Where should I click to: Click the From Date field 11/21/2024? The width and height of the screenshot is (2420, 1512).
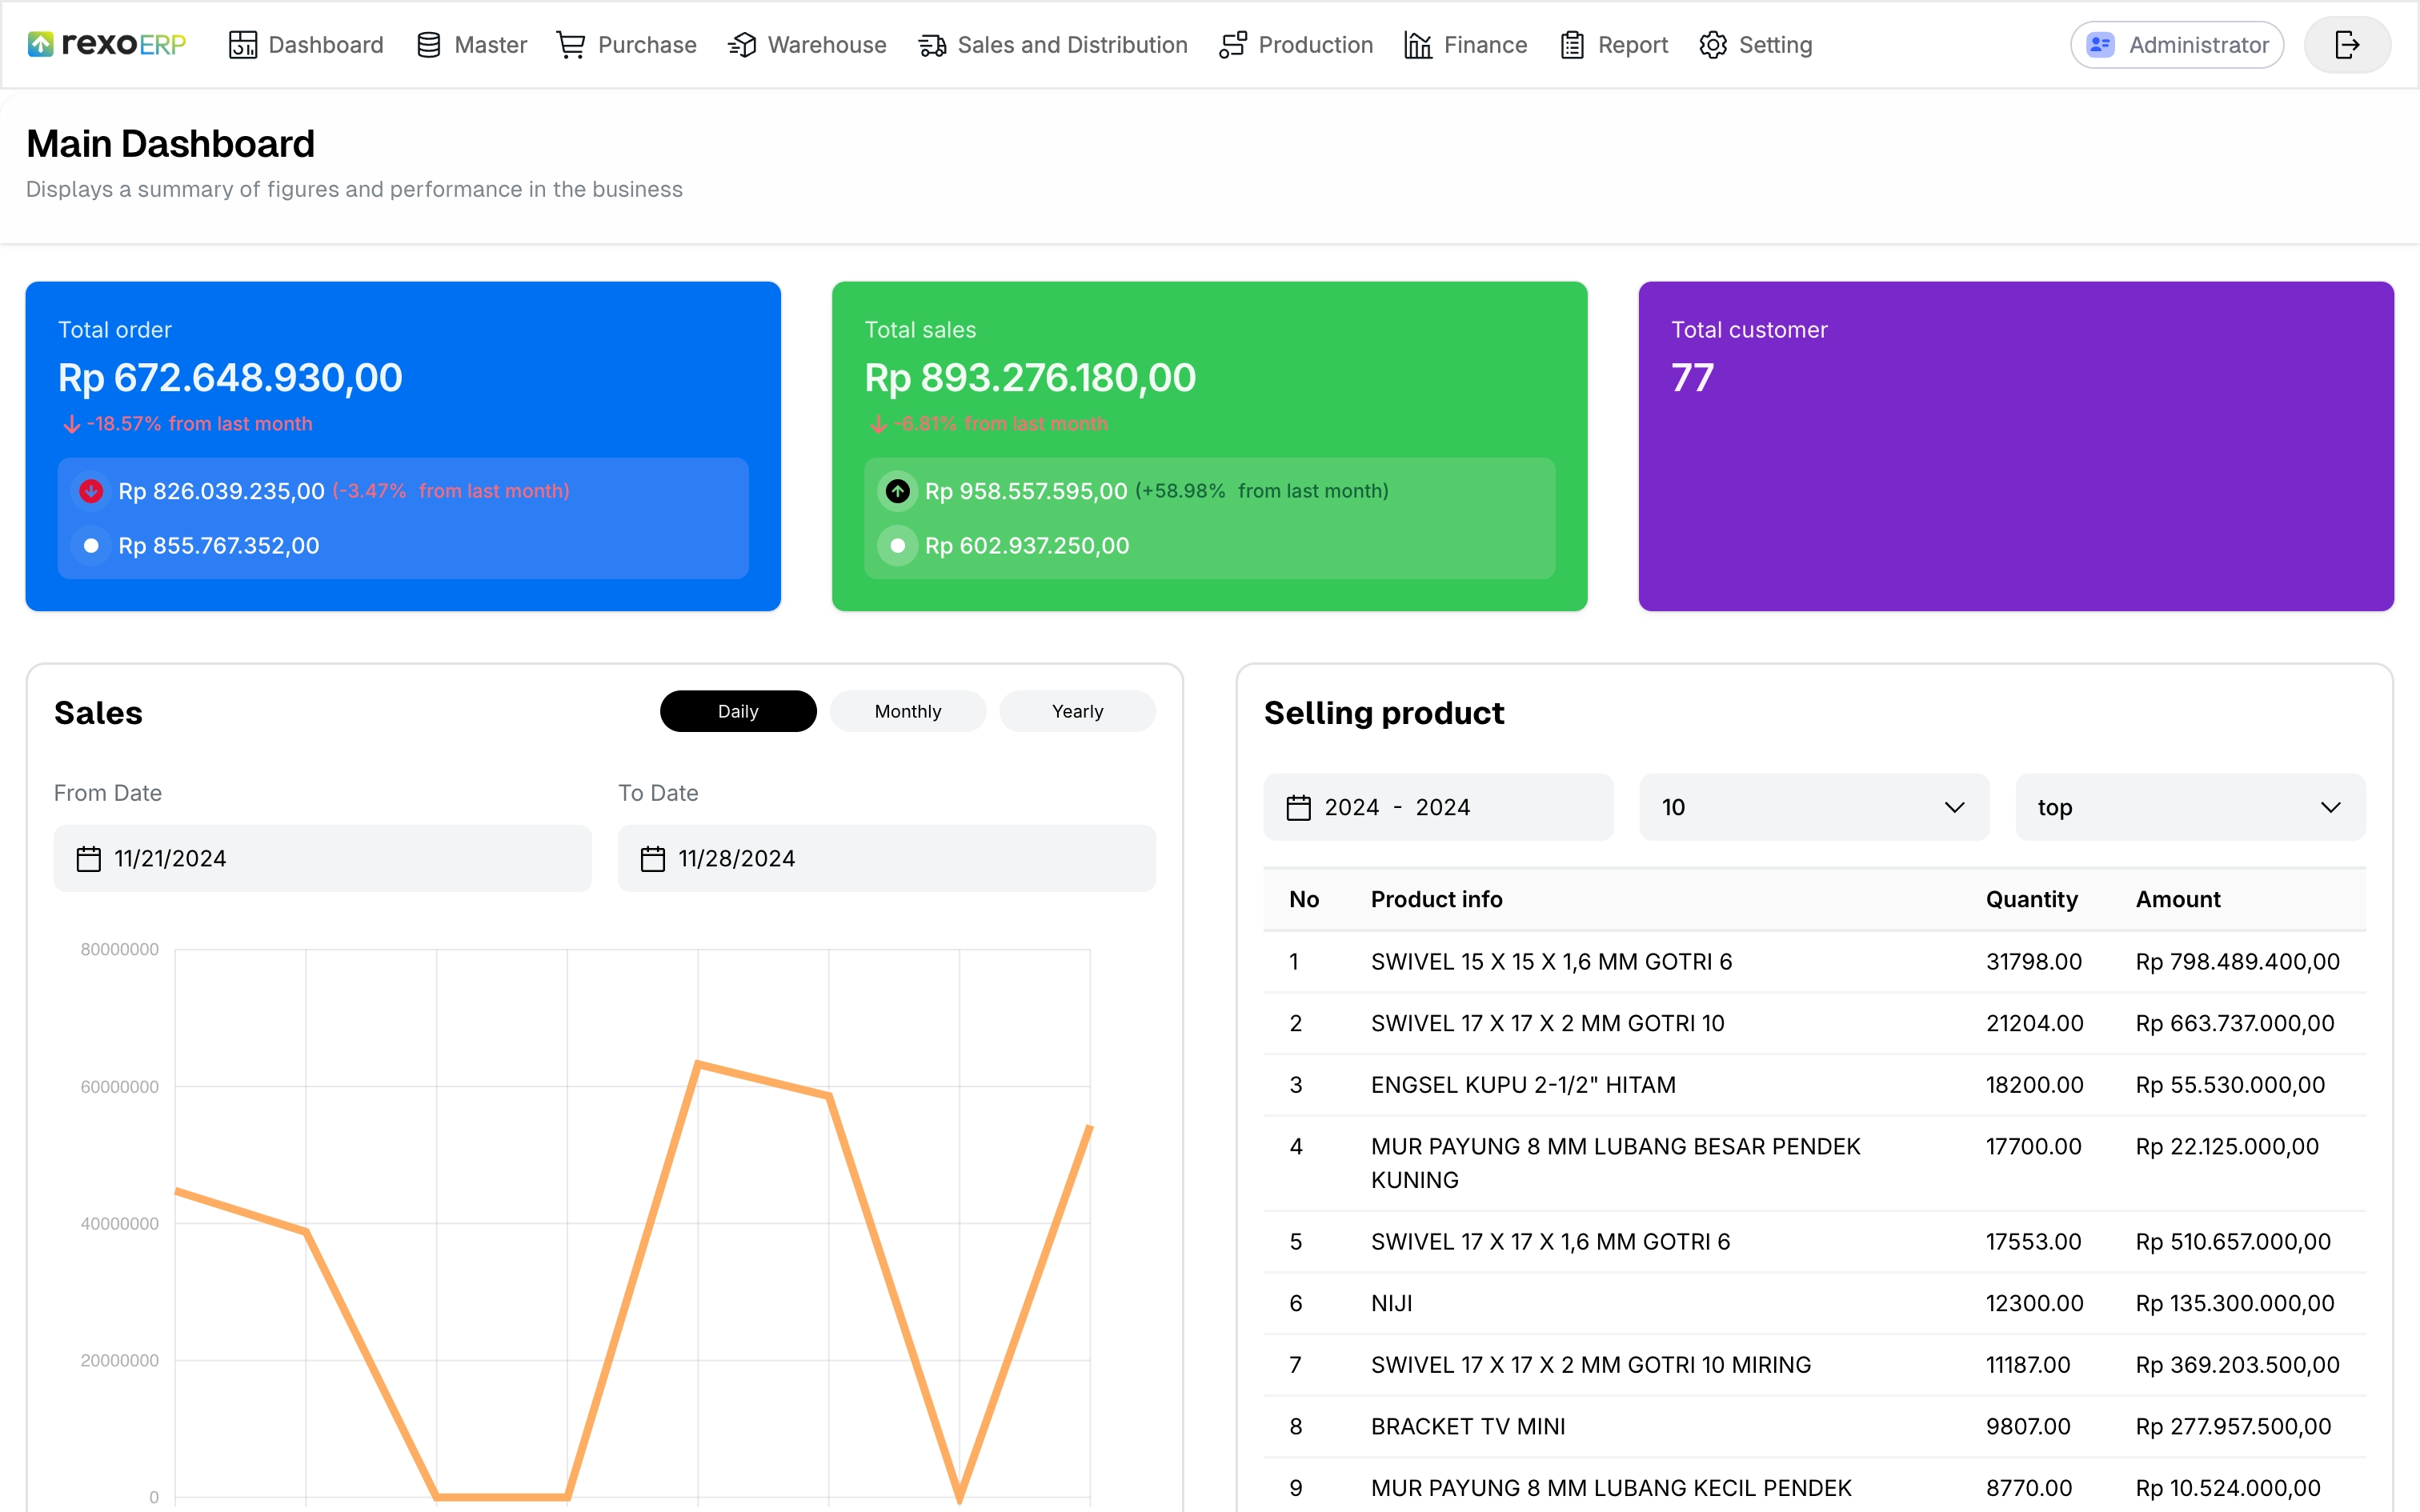[322, 859]
